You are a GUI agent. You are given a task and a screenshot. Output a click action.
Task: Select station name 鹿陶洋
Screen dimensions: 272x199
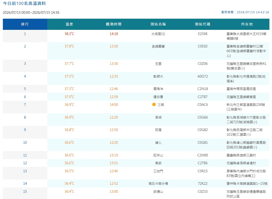(158, 89)
